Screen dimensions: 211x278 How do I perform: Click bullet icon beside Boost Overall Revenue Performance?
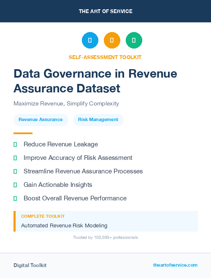[15, 198]
